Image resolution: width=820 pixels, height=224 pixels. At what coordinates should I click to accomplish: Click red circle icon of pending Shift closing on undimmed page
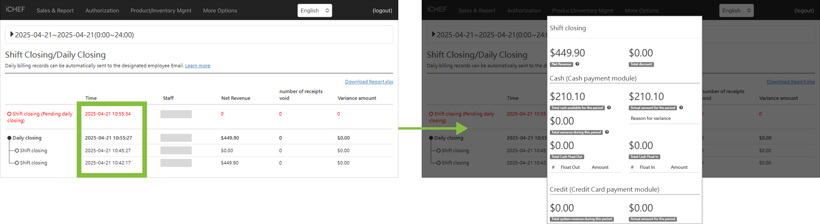[x=9, y=114]
